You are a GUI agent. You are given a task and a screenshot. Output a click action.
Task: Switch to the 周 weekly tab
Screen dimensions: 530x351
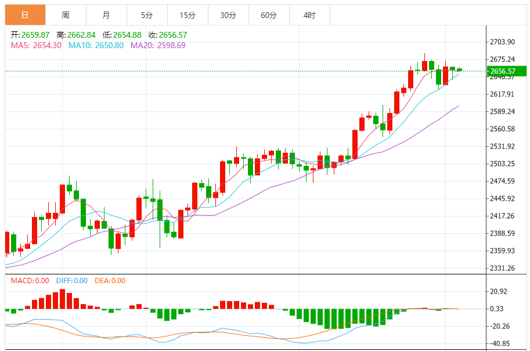point(66,15)
